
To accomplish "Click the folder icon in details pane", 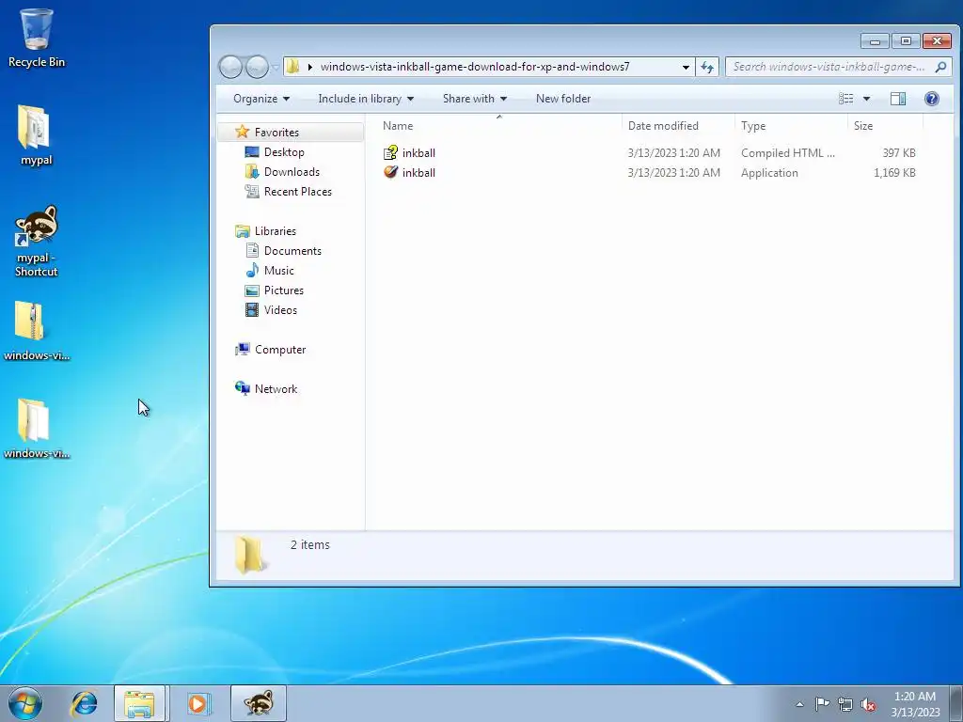I will tap(250, 554).
